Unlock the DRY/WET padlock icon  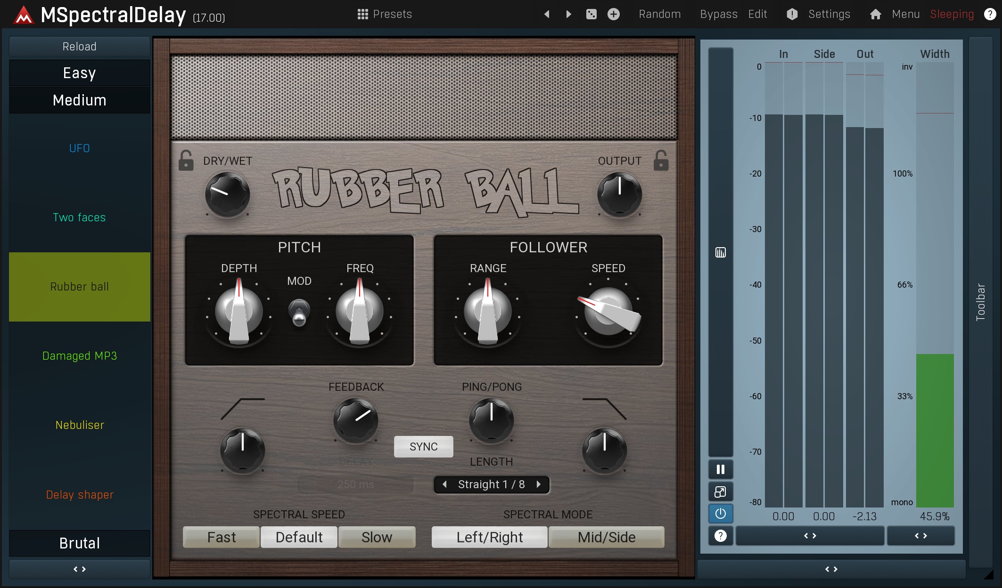tap(186, 161)
